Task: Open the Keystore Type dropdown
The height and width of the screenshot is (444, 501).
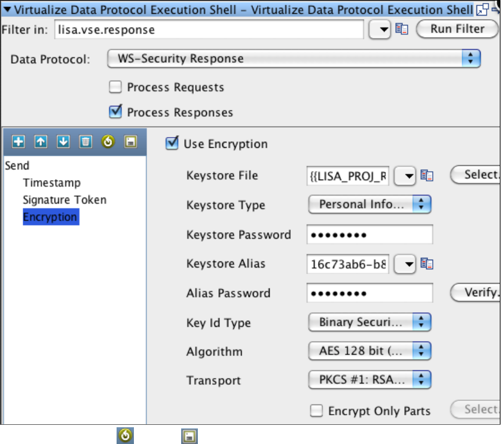Action: coord(369,205)
